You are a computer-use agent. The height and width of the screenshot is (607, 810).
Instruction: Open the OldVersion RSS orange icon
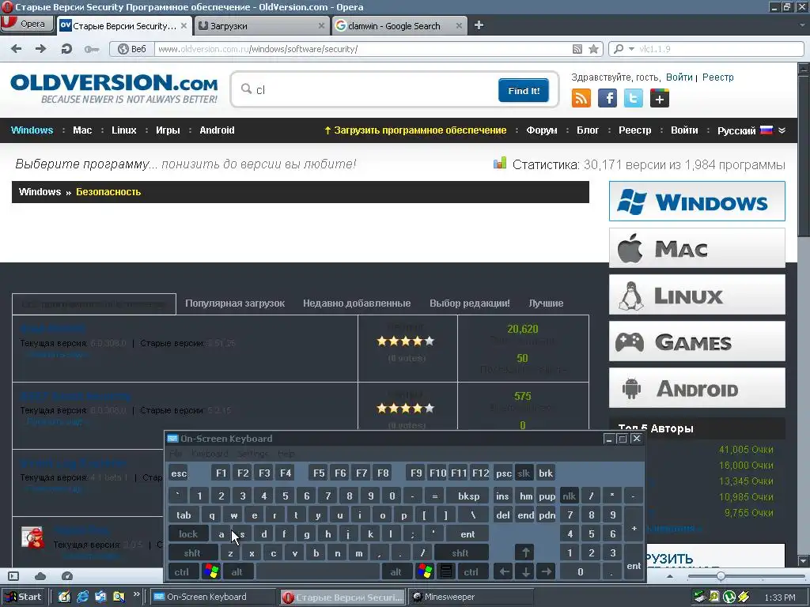click(x=581, y=97)
